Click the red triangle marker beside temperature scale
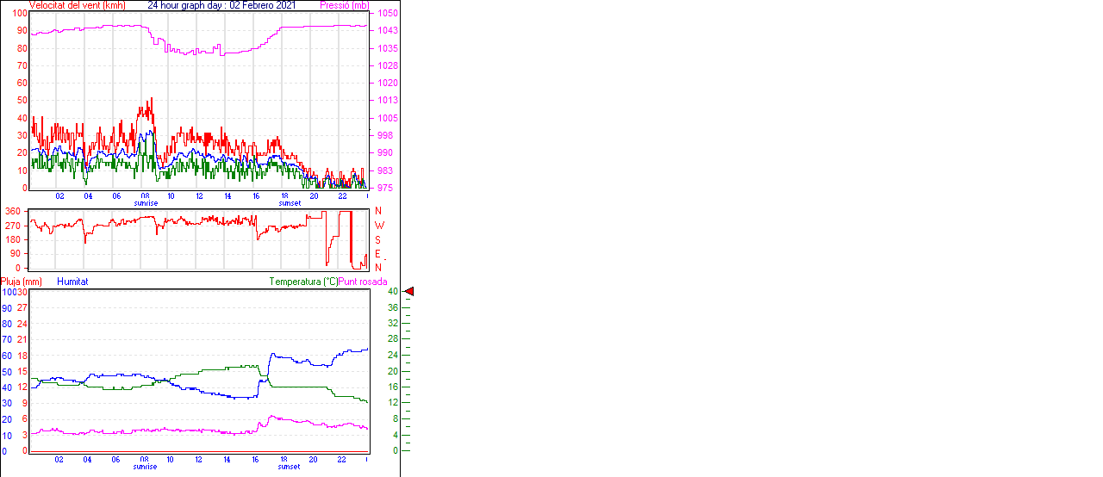This screenshot has height=477, width=1103. point(409,292)
